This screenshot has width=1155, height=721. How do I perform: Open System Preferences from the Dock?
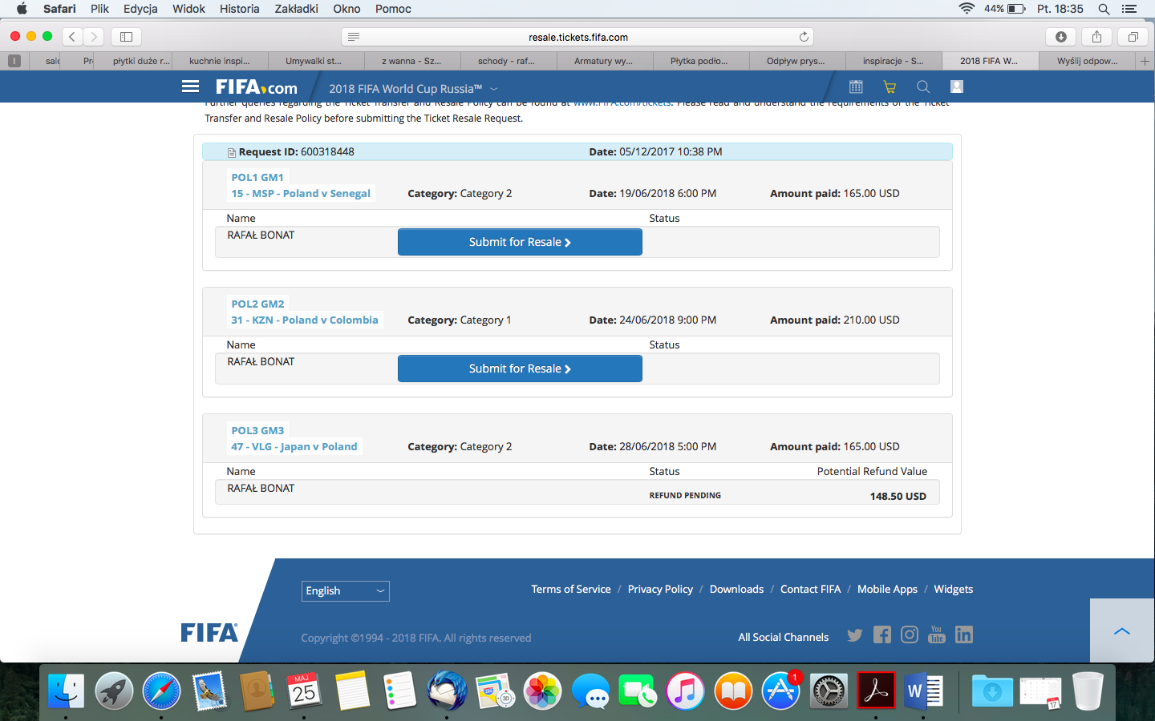829,691
